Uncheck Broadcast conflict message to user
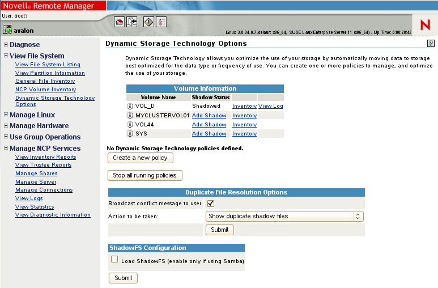Image resolution: width=438 pixels, height=288 pixels. point(211,204)
